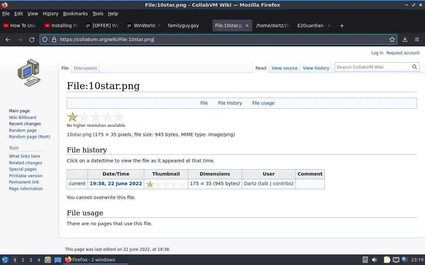Open the Page information link

click(26, 189)
